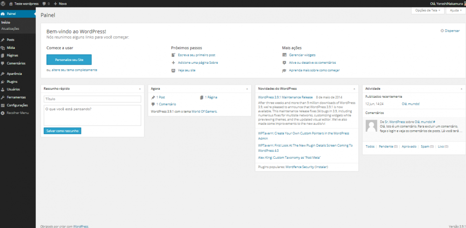The width and height of the screenshot is (466, 228).
Task: Select the Usuários icon in sidebar
Action: pos(3,89)
